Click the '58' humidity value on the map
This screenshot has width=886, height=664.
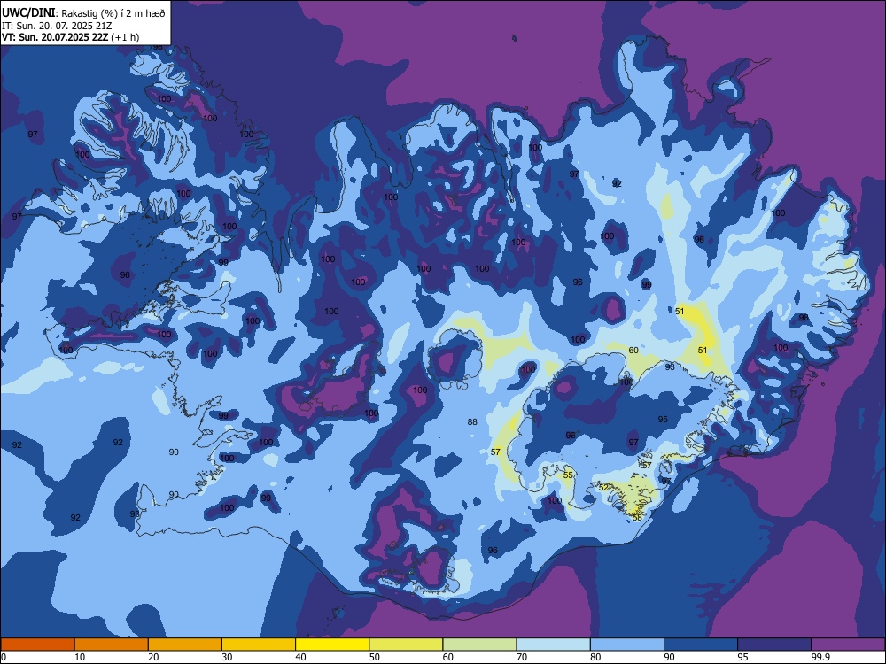[x=637, y=517]
